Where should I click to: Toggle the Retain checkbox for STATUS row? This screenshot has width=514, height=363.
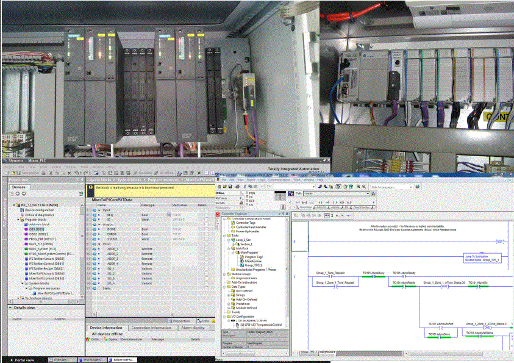[x=207, y=239]
